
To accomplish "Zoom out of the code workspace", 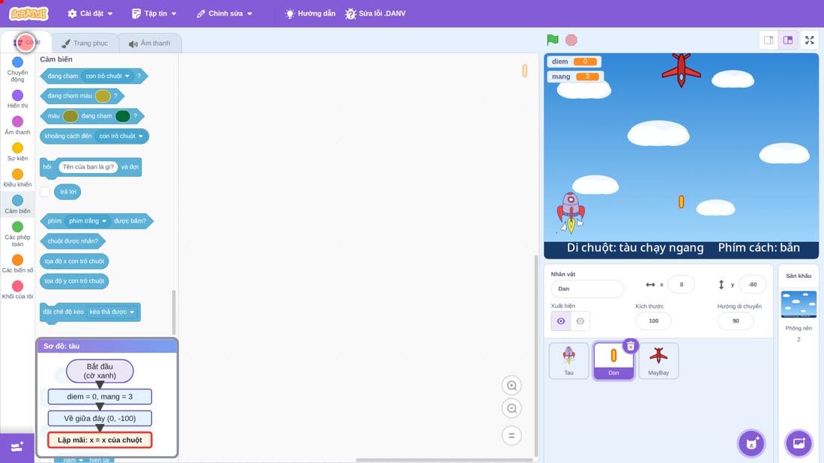I will 512,408.
